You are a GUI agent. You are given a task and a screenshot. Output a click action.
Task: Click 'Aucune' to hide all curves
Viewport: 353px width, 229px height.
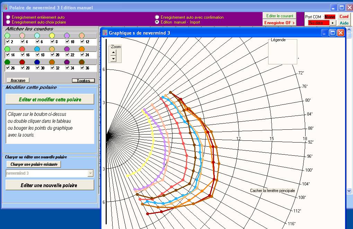(x=18, y=80)
